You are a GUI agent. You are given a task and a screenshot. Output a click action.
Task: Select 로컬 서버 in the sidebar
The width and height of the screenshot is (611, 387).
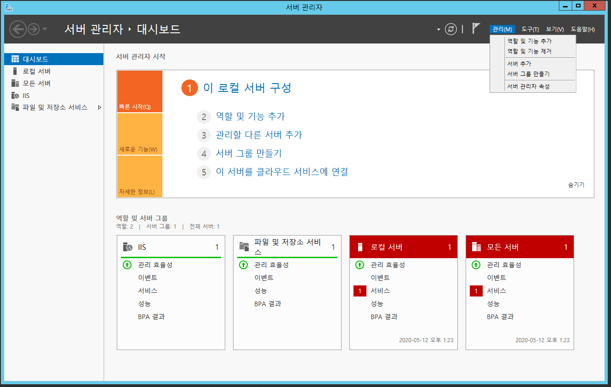pos(54,71)
